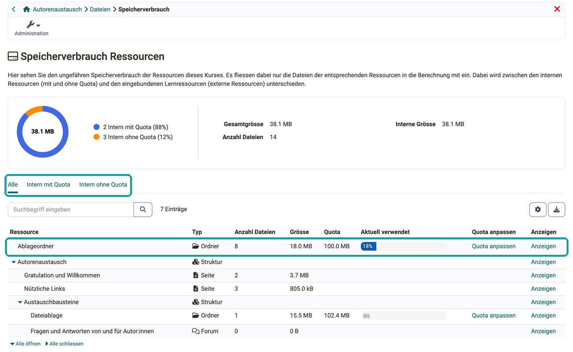Click forum icon in Fragen und Antworten row
Screen dimensions: 573x352
[195, 331]
